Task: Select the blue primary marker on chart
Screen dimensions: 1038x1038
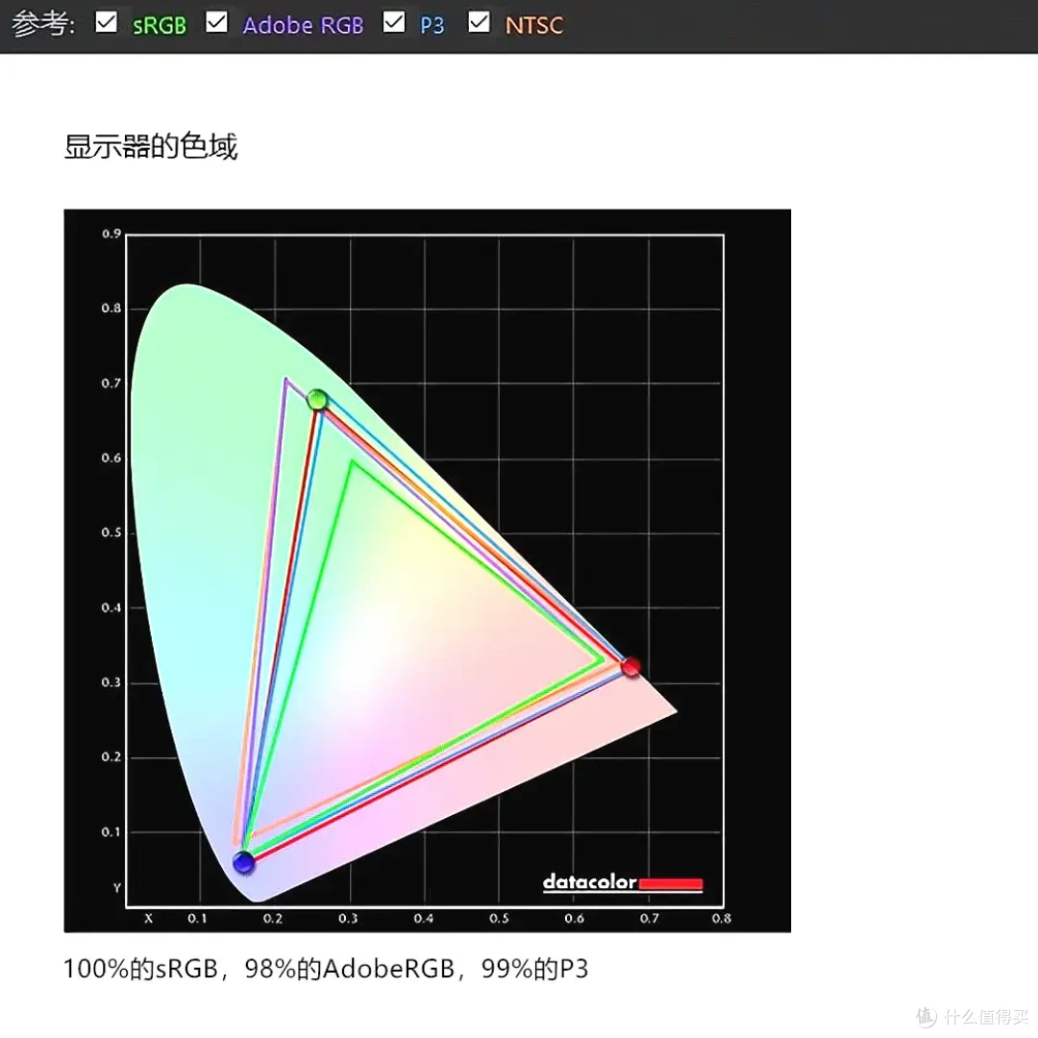Action: point(243,863)
